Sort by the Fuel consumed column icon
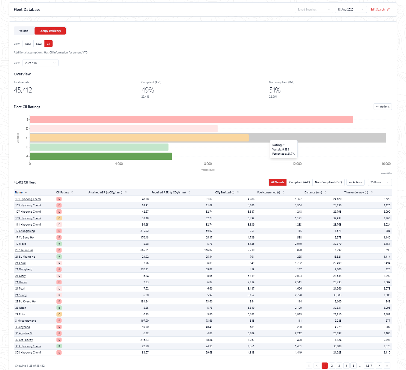 click(283, 193)
